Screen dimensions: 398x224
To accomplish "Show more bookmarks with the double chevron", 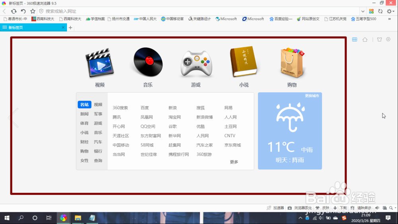I will [389, 19].
